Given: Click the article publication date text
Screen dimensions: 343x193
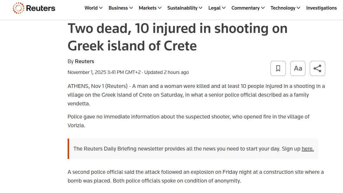Looking at the screenshot, I should tap(104, 72).
